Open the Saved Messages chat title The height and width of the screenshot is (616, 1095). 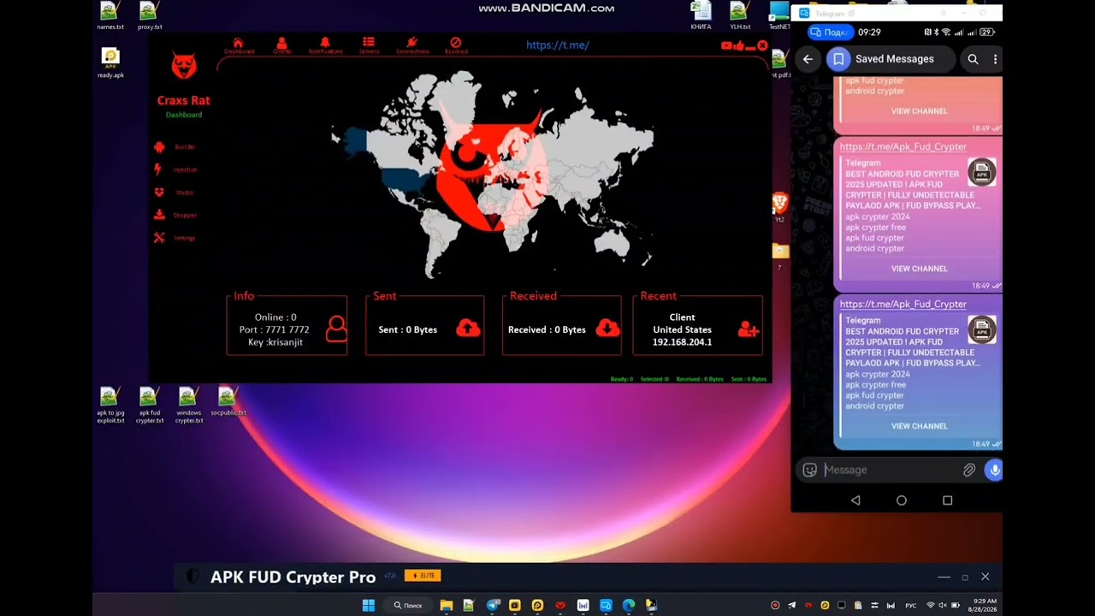895,59
